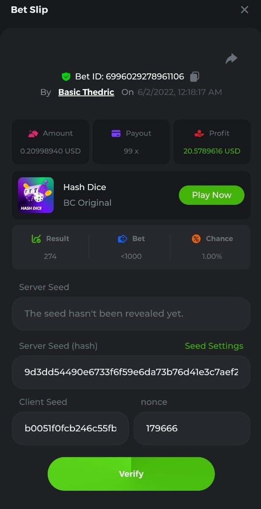Click the red Profit hand icon

point(199,133)
